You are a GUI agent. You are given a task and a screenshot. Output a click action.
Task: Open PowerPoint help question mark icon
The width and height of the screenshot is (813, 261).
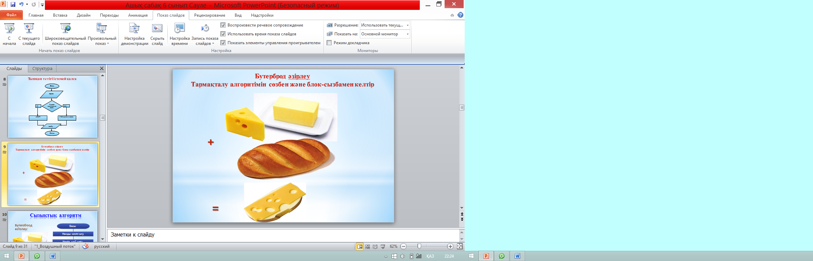click(460, 15)
